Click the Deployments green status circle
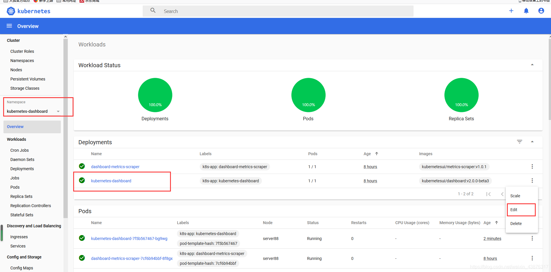This screenshot has height=272, width=551. (x=155, y=95)
